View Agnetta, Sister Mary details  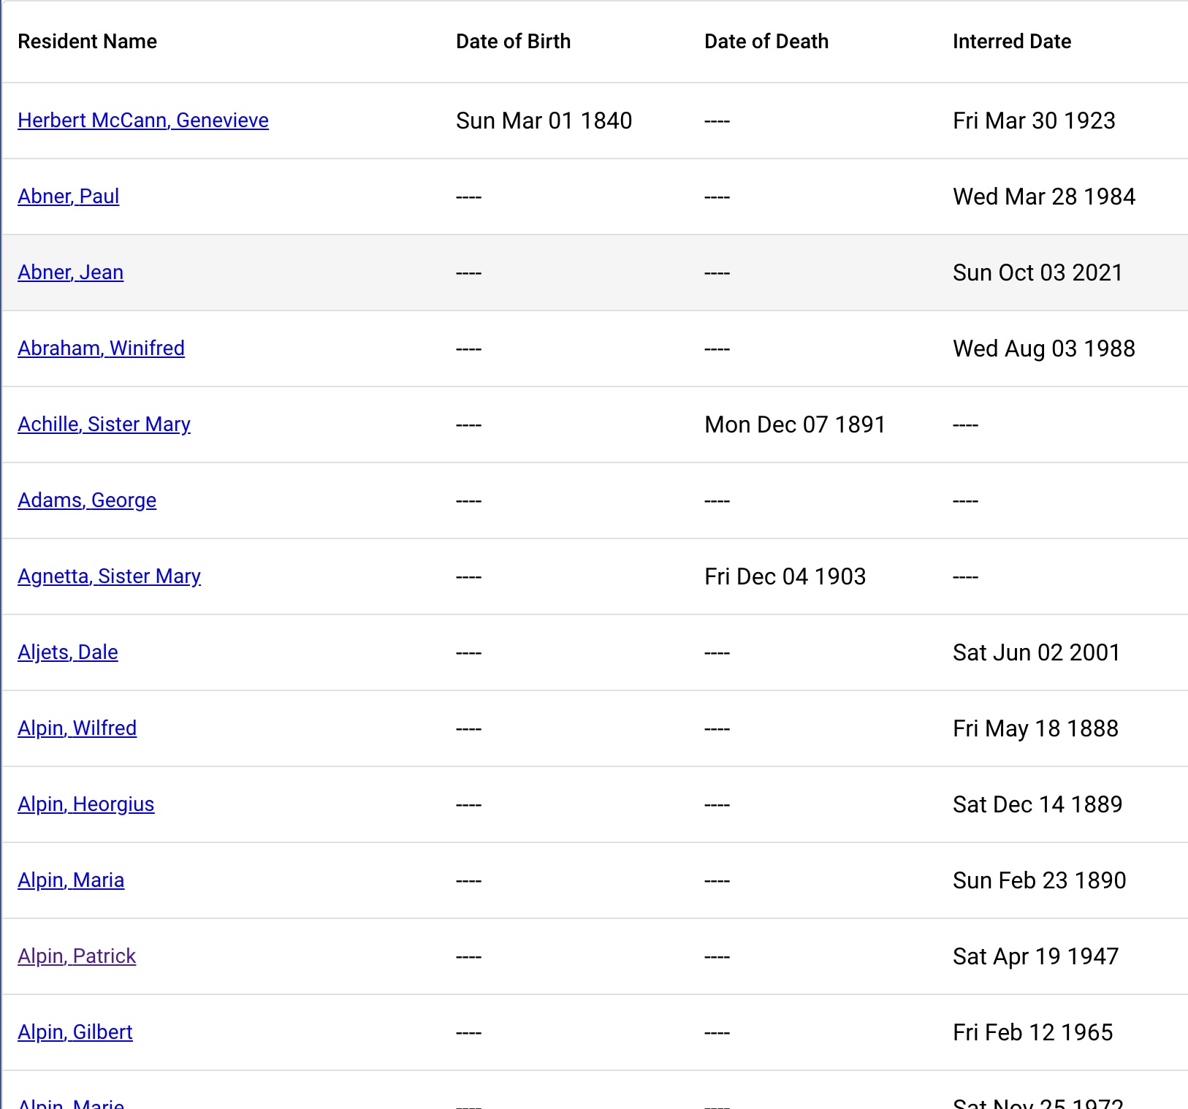point(109,576)
